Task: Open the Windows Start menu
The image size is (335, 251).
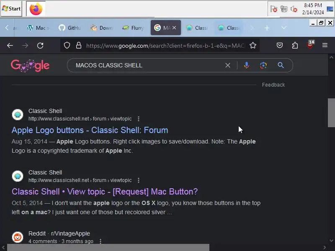Action: (11, 9)
